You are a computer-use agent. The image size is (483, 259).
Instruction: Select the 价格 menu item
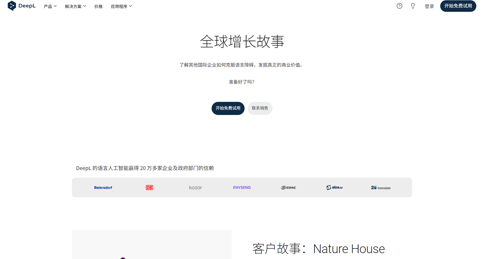click(98, 6)
